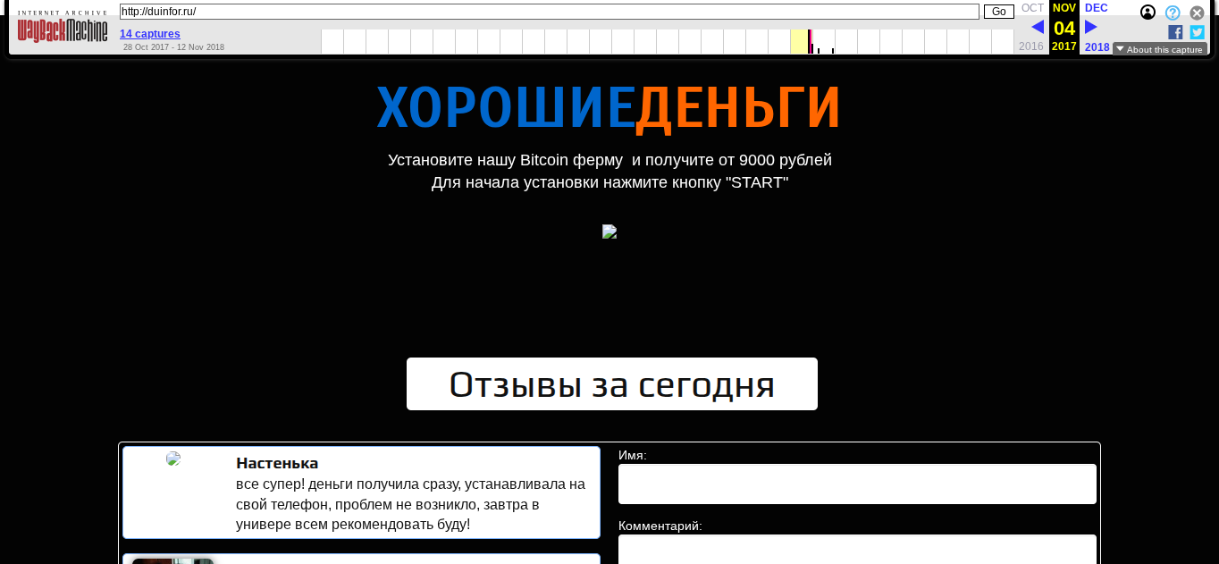Viewport: 1219px width, 564px height.
Task: Click Настенька's review text
Action: 411,504
